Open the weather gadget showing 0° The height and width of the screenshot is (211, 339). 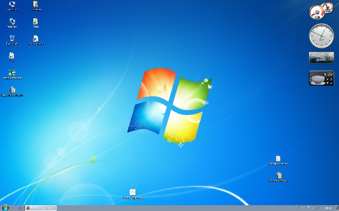click(x=322, y=58)
